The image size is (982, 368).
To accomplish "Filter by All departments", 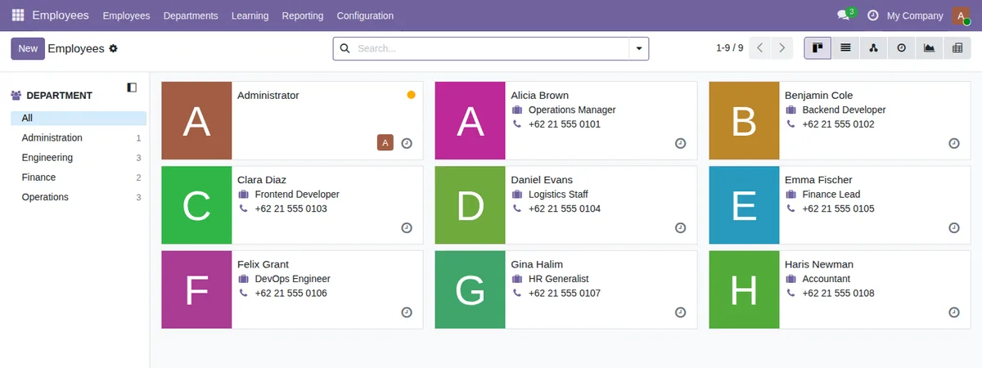I will (x=79, y=119).
